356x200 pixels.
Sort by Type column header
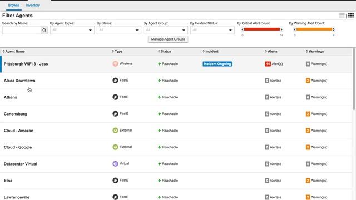117,52
